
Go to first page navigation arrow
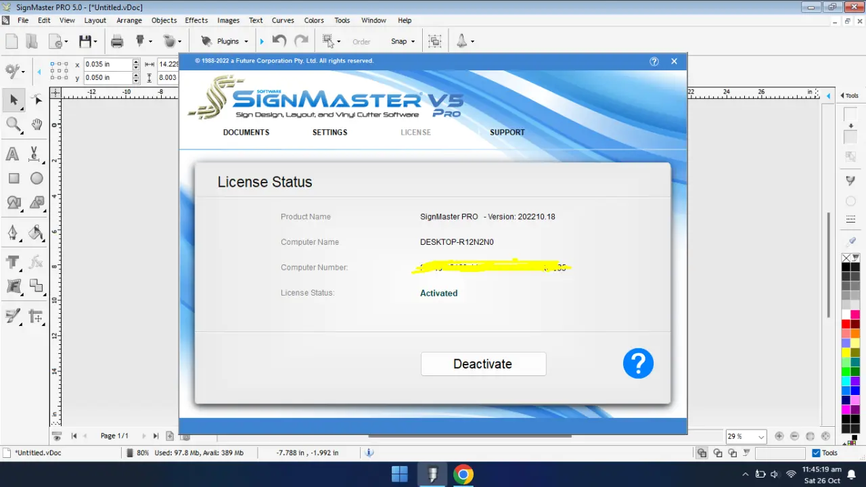point(74,436)
